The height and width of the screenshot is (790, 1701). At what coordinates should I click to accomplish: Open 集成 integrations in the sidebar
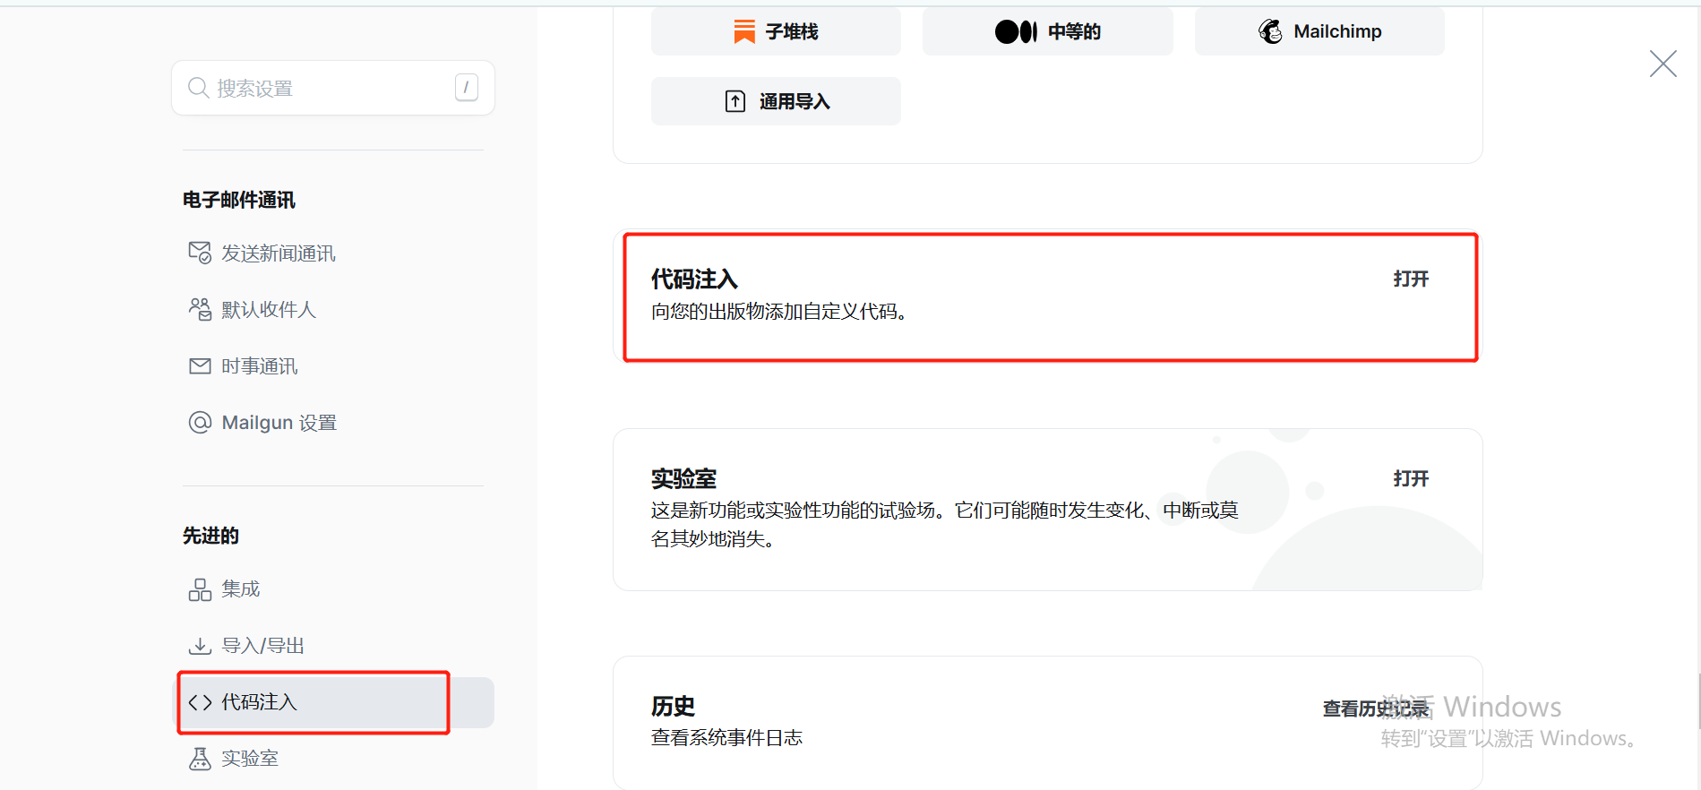tap(240, 589)
